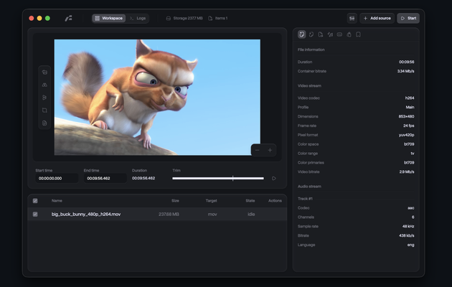Click the Items 1 indicator text
Image resolution: width=452 pixels, height=287 pixels.
click(221, 18)
